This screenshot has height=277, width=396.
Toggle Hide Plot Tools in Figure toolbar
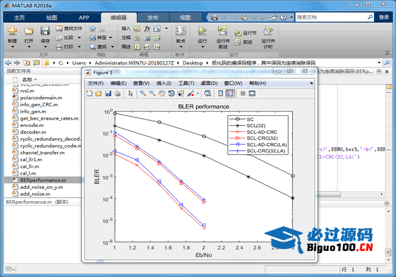243,94
